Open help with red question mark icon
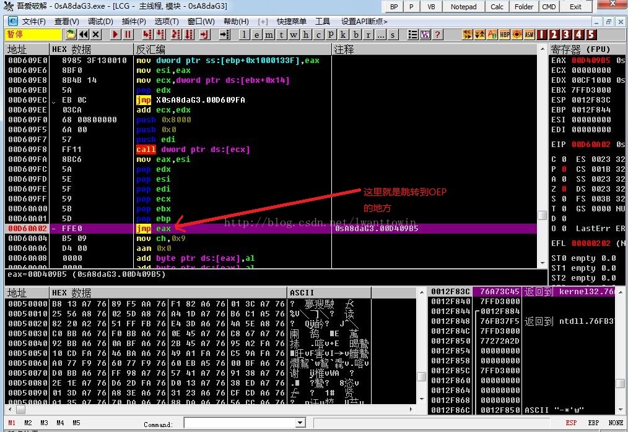The width and height of the screenshot is (628, 432). click(437, 35)
